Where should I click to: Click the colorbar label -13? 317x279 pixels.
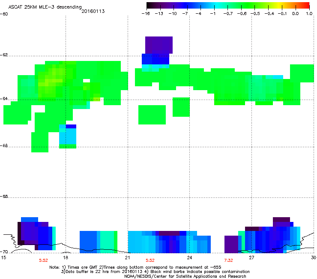[159, 14]
